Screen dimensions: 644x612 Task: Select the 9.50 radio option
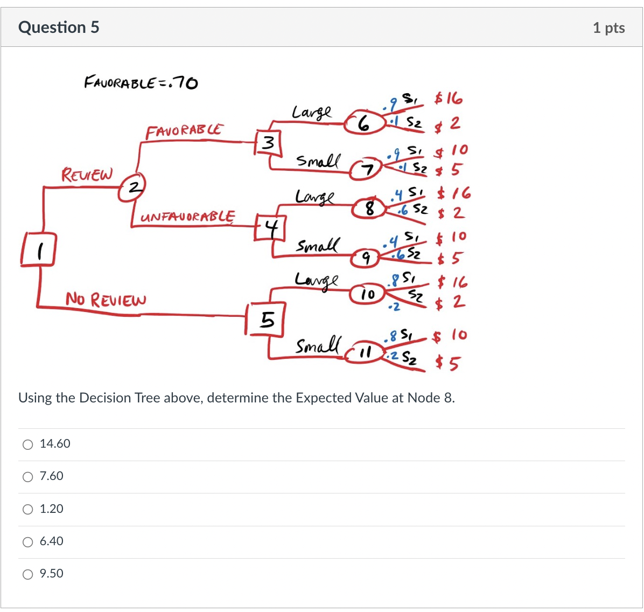27,574
